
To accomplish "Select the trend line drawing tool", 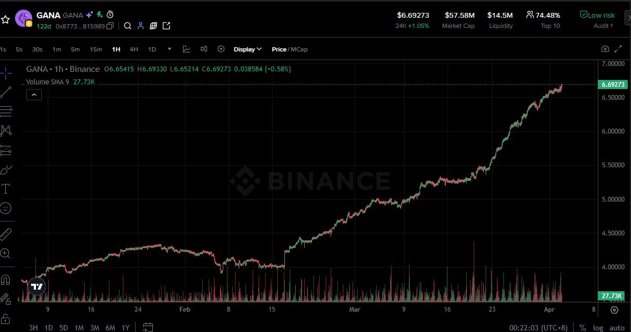I will [x=5, y=92].
